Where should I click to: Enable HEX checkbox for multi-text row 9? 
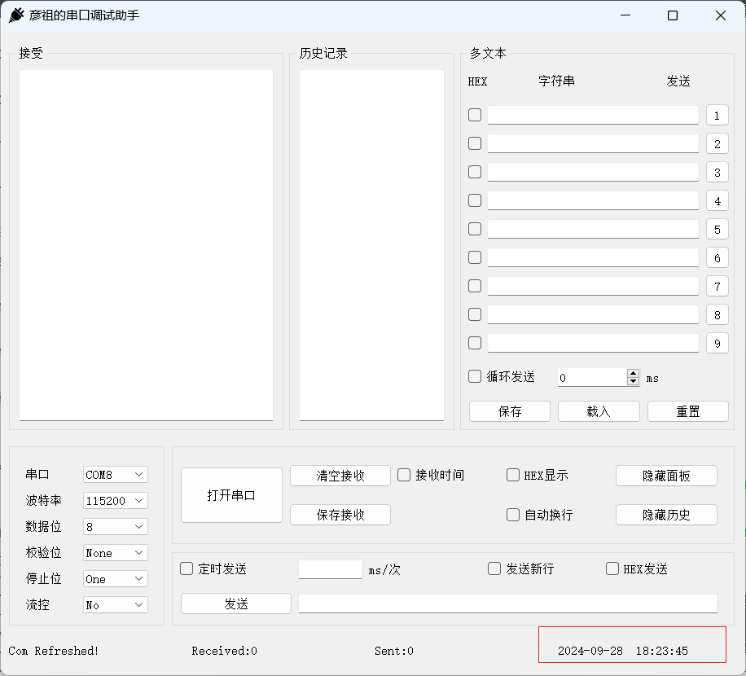475,344
